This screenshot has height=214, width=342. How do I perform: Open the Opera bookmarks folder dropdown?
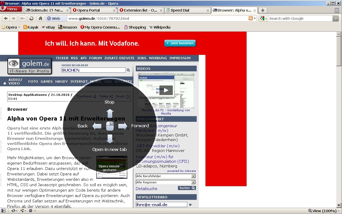click(x=11, y=27)
